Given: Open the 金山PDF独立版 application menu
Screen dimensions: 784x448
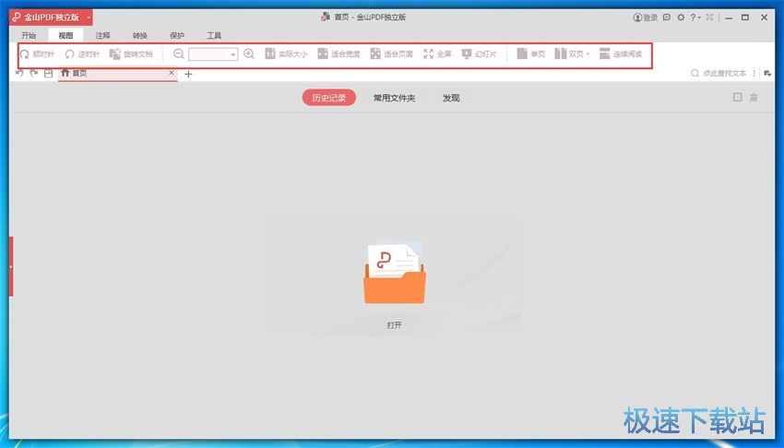Looking at the screenshot, I should pos(51,18).
